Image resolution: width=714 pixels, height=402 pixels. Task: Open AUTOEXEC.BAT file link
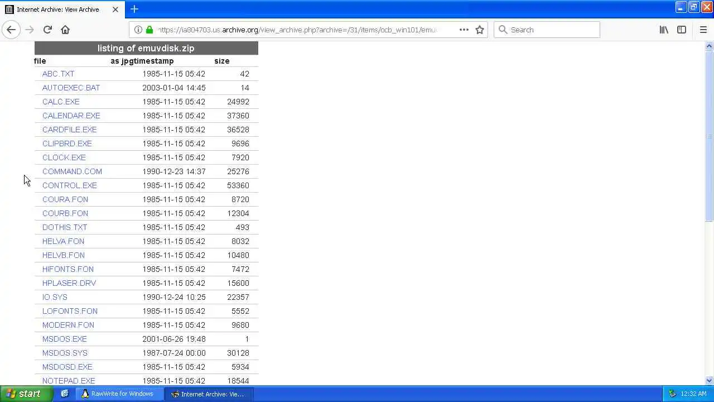tap(71, 88)
